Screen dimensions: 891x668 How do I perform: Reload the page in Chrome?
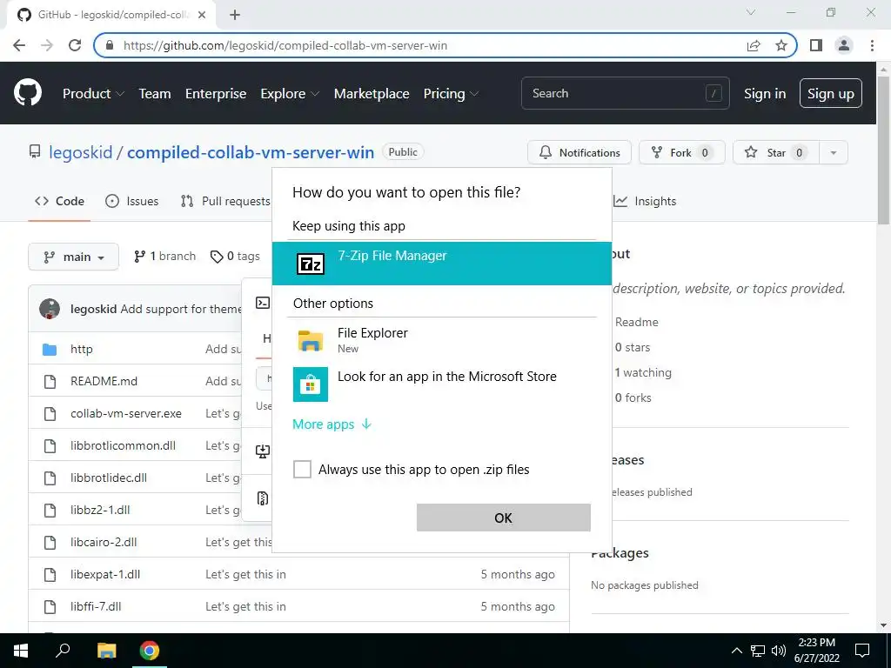75,45
